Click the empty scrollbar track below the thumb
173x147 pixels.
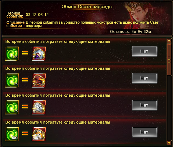point(169,108)
